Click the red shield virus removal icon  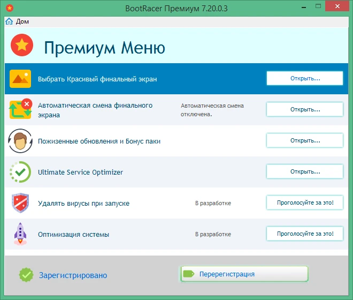click(20, 203)
